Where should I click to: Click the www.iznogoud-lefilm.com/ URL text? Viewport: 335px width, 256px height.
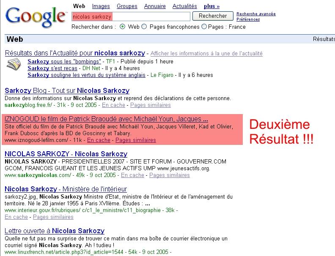36,140
